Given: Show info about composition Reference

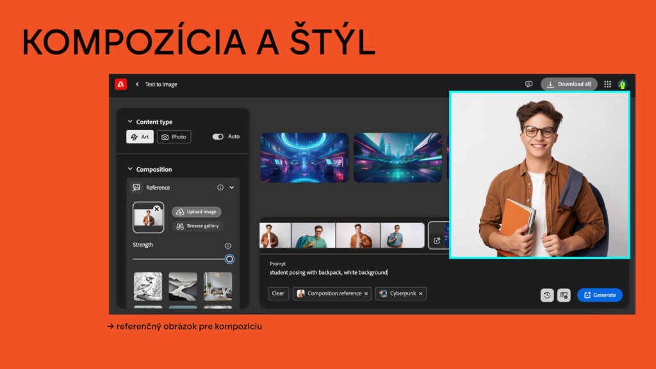Looking at the screenshot, I should click(220, 188).
